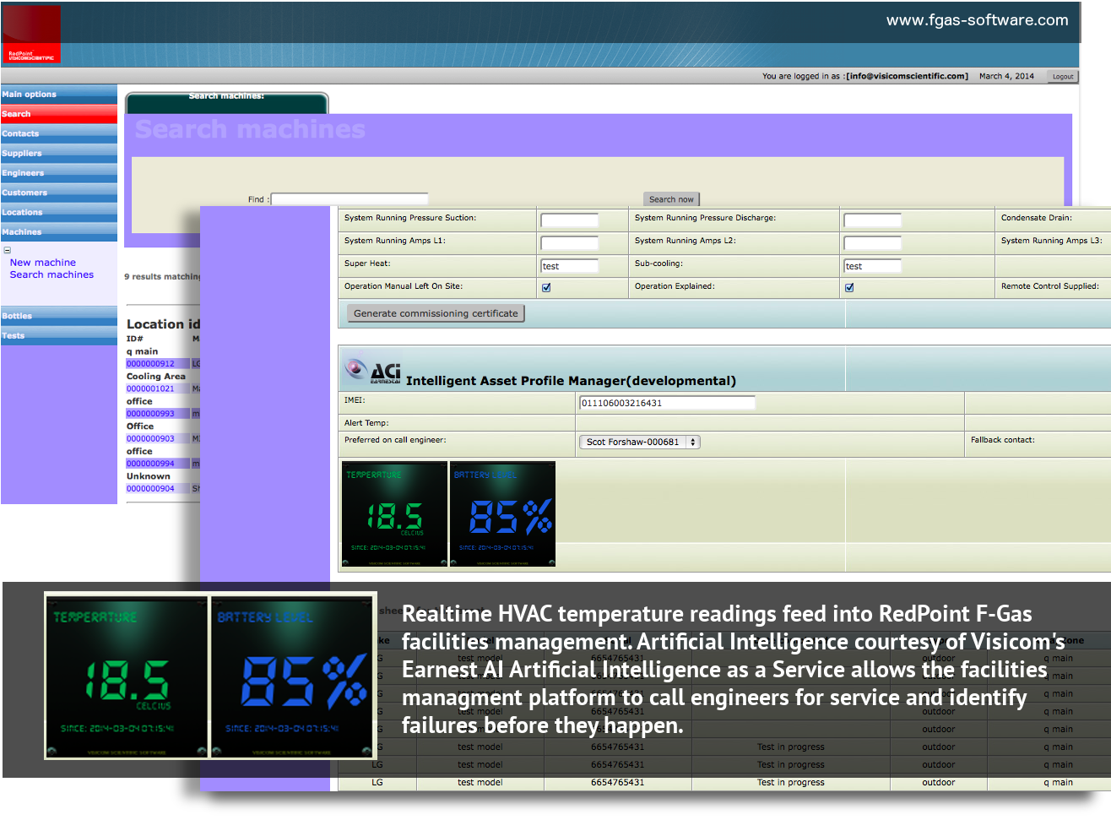Click the Sub-cooling input field
This screenshot has width=1111, height=820.
(872, 266)
